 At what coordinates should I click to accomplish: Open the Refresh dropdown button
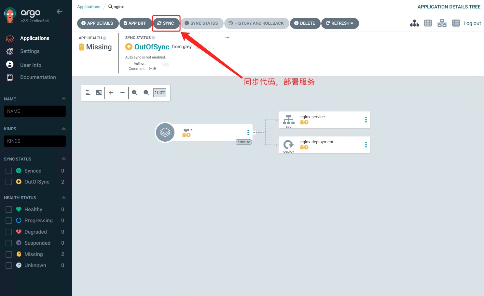click(x=340, y=23)
